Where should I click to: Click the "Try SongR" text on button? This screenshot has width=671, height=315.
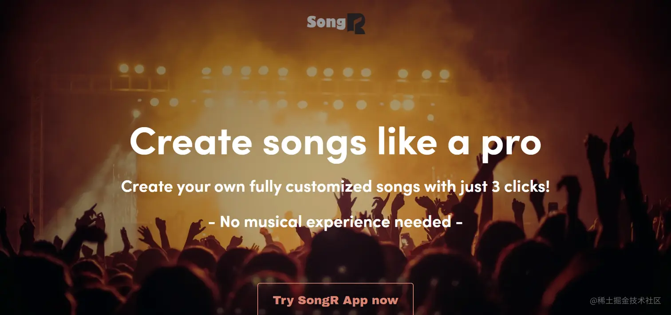(x=306, y=300)
